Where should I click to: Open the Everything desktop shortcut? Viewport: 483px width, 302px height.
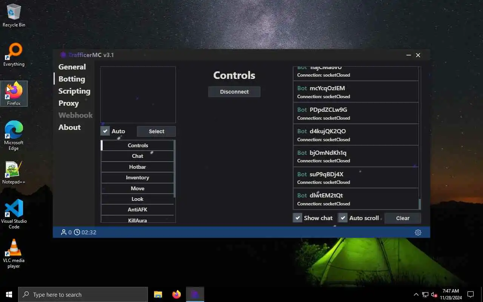pos(14,55)
